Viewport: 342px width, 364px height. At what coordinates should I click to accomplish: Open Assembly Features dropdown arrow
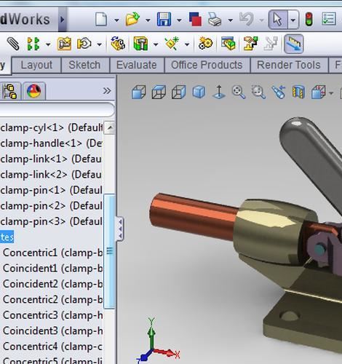(x=156, y=44)
